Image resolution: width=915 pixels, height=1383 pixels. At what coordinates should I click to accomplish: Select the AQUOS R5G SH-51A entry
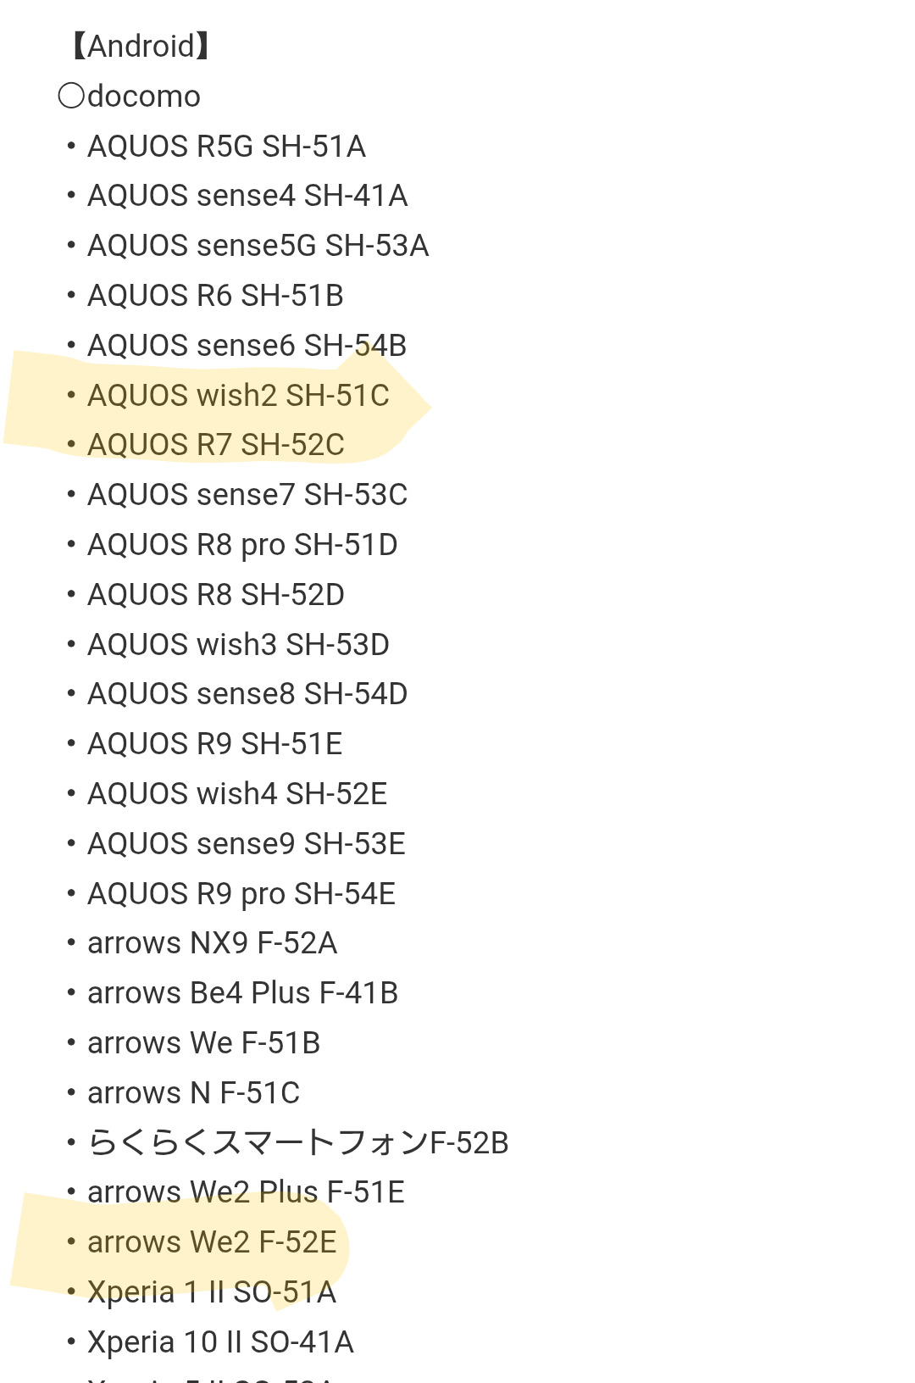click(226, 147)
